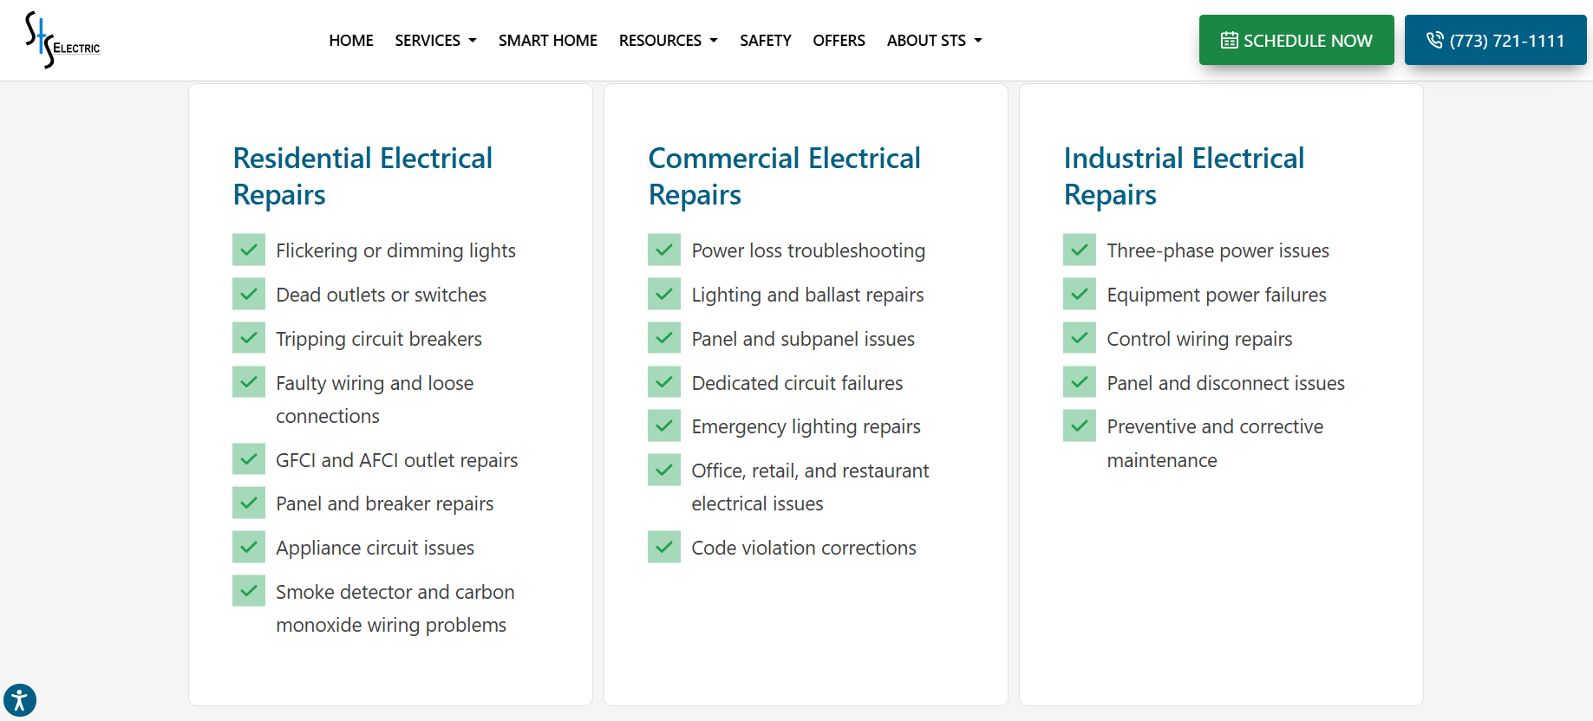The height and width of the screenshot is (721, 1593).
Task: Click checkmark icon beside Dedicated circuit failures
Action: (x=664, y=381)
